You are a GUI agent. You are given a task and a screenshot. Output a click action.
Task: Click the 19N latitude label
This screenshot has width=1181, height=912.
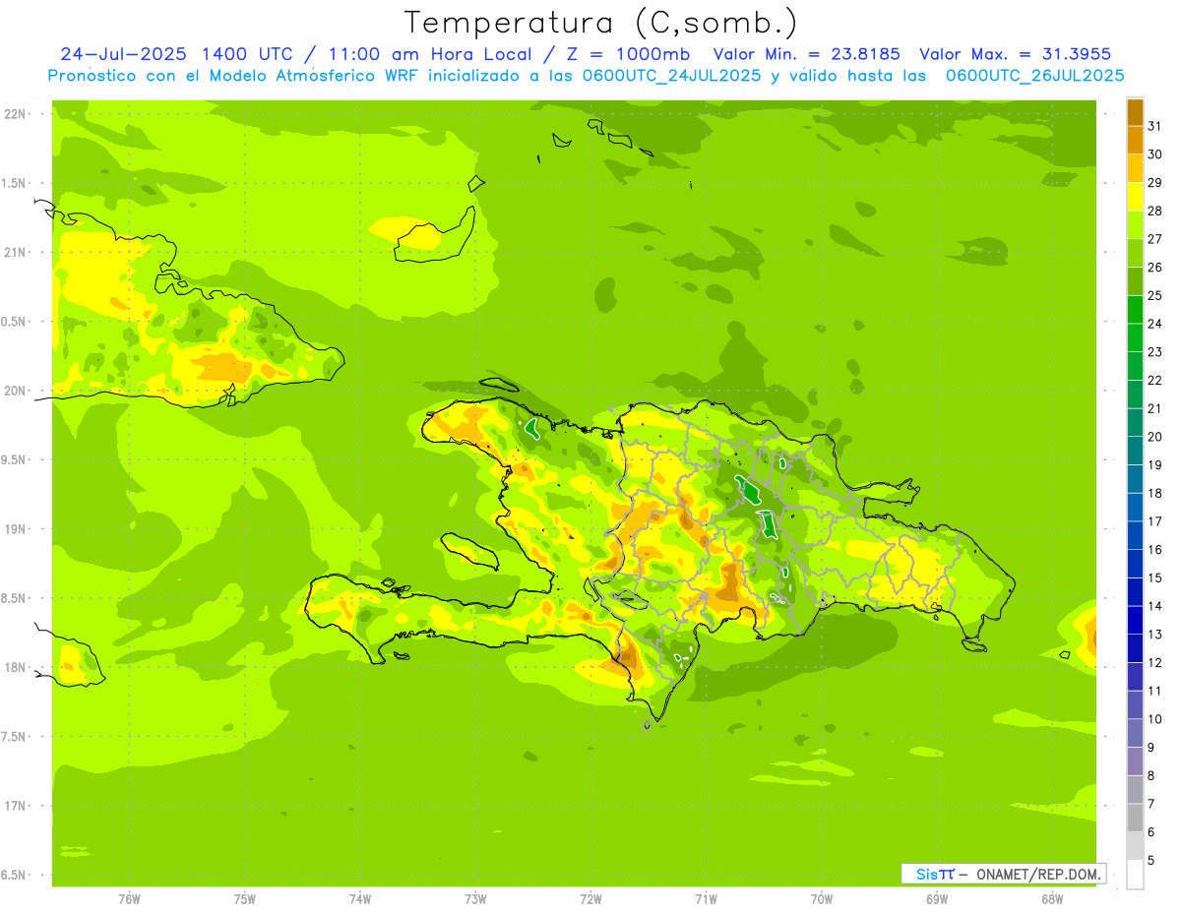click(14, 529)
